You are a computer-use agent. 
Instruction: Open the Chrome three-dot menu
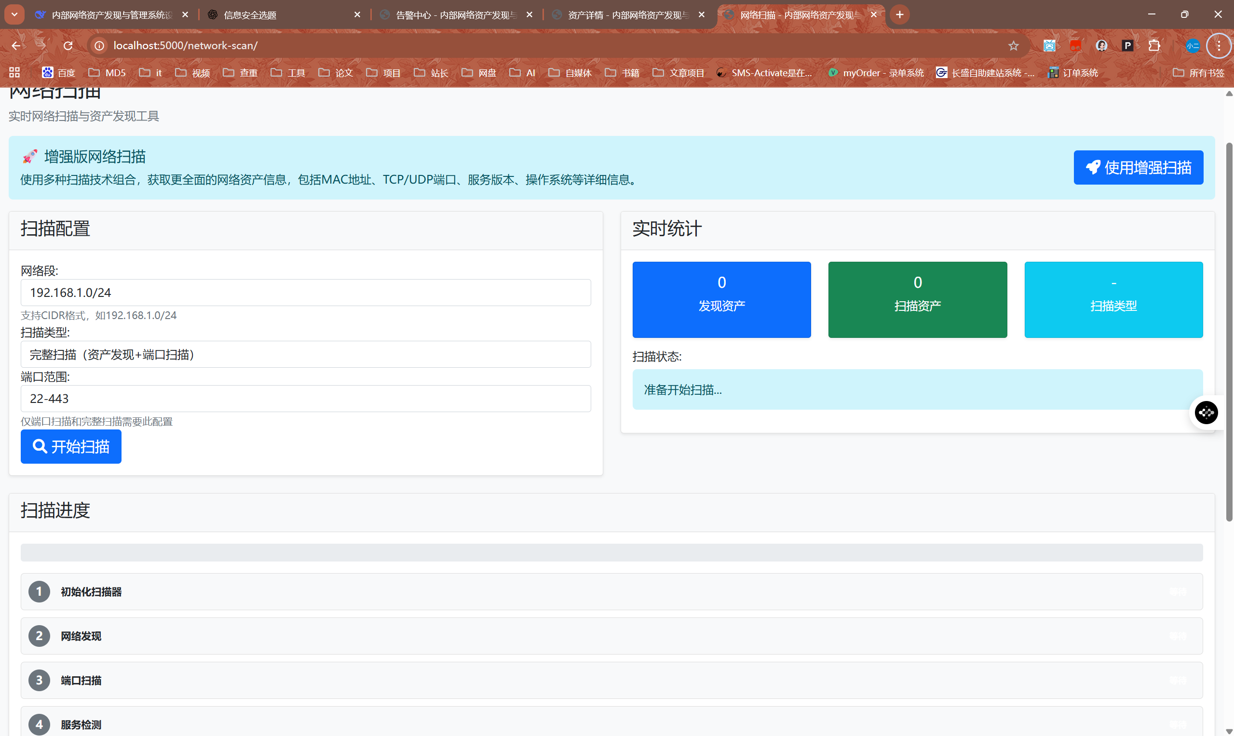click(x=1219, y=46)
